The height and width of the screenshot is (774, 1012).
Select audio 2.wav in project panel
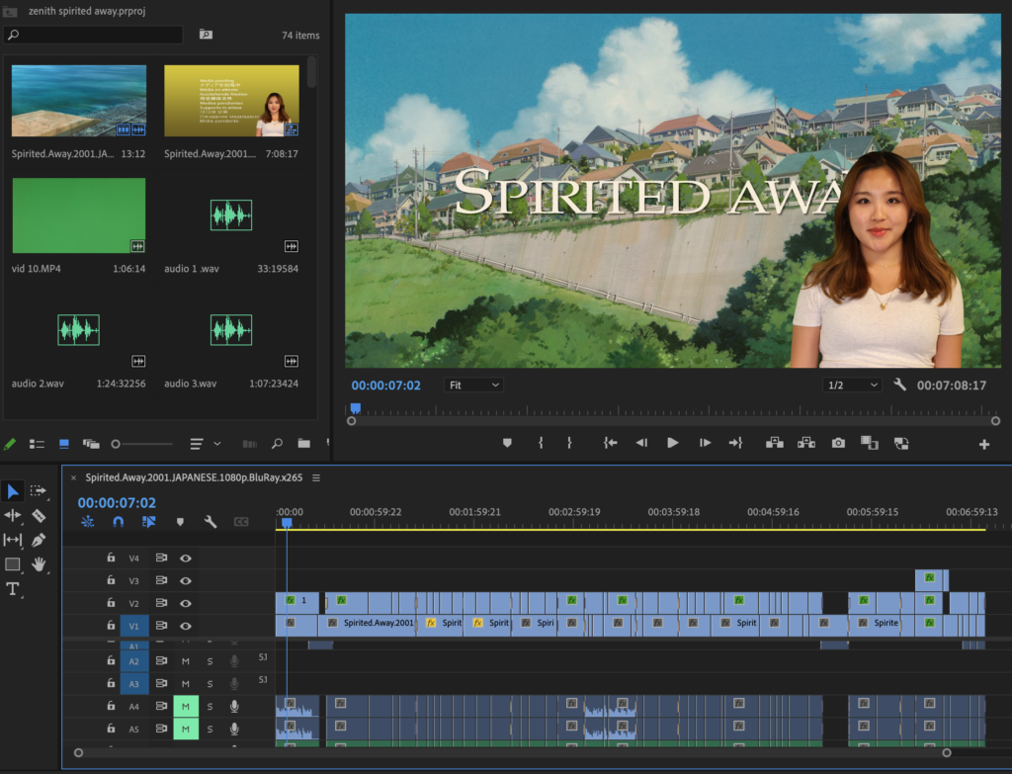[x=79, y=330]
